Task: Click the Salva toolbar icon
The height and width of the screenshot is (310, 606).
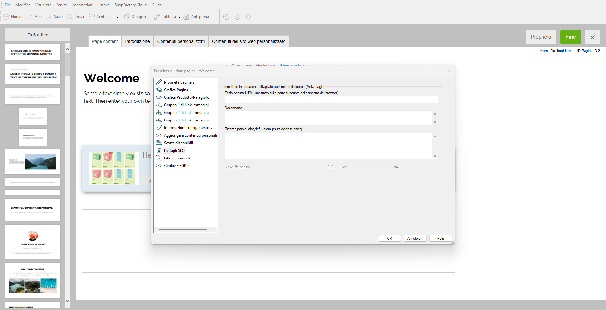Action: click(49, 17)
